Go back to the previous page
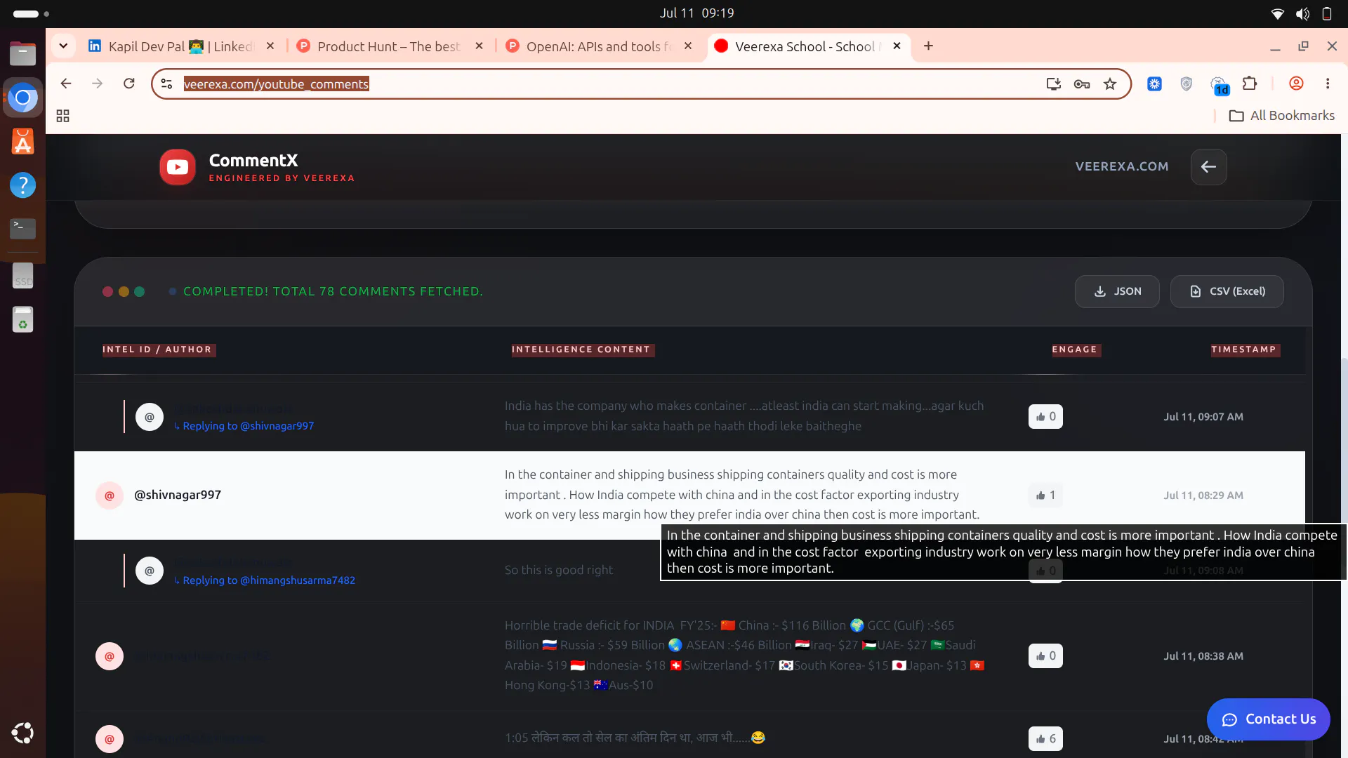 [x=66, y=84]
